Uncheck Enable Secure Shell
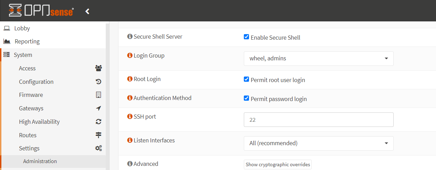 click(246, 37)
